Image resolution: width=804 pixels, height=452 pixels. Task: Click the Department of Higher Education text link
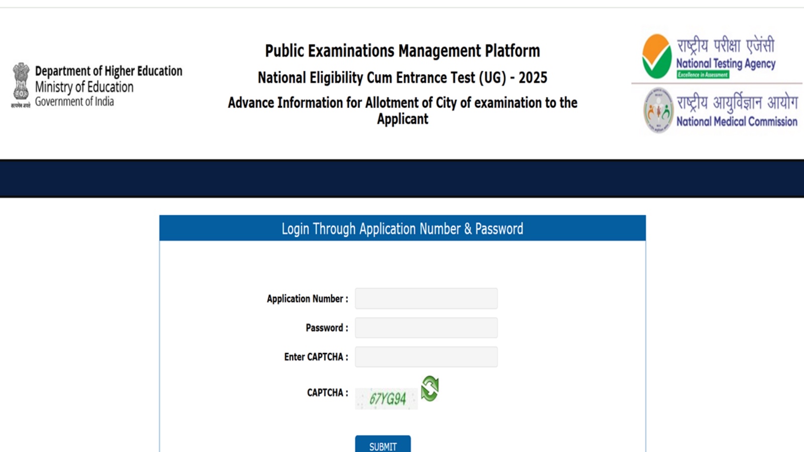(109, 71)
